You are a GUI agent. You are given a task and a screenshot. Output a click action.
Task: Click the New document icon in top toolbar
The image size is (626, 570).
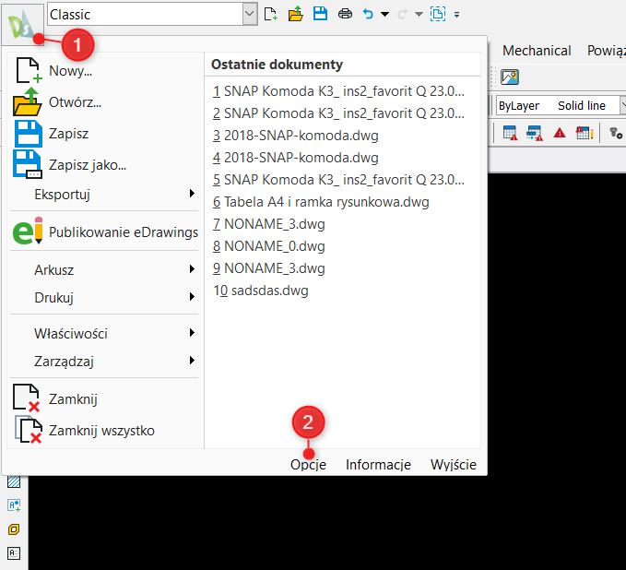coord(271,14)
